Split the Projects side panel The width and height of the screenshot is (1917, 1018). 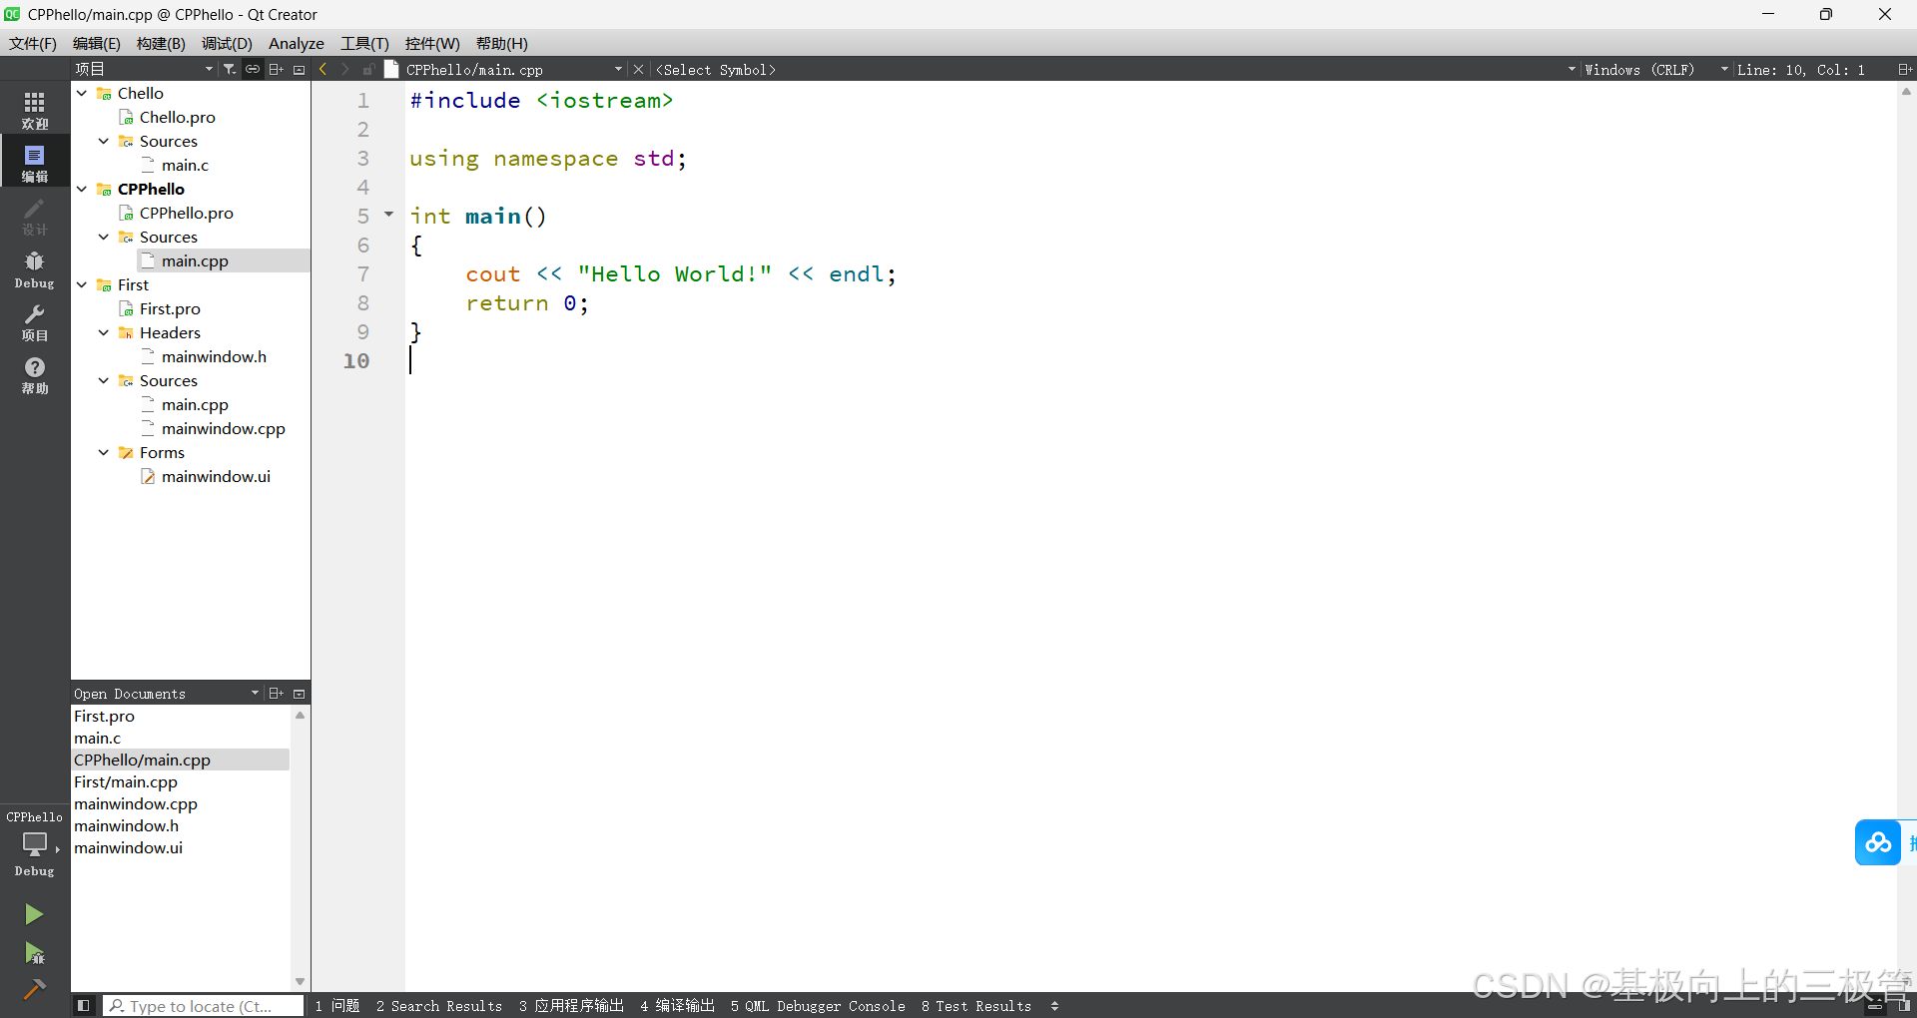277,69
